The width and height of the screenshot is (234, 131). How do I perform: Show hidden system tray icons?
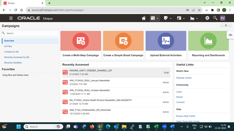pos(182,127)
